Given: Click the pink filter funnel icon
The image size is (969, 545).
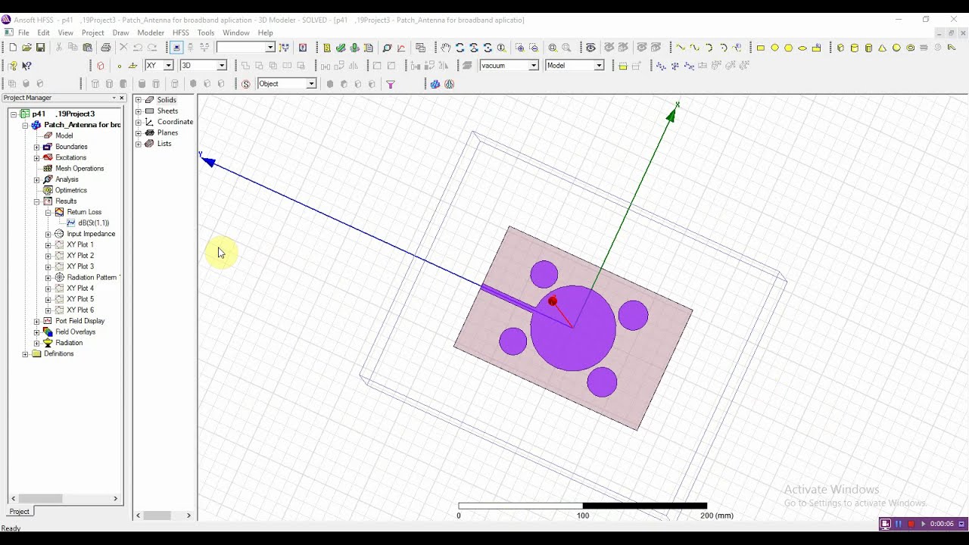Looking at the screenshot, I should (391, 84).
